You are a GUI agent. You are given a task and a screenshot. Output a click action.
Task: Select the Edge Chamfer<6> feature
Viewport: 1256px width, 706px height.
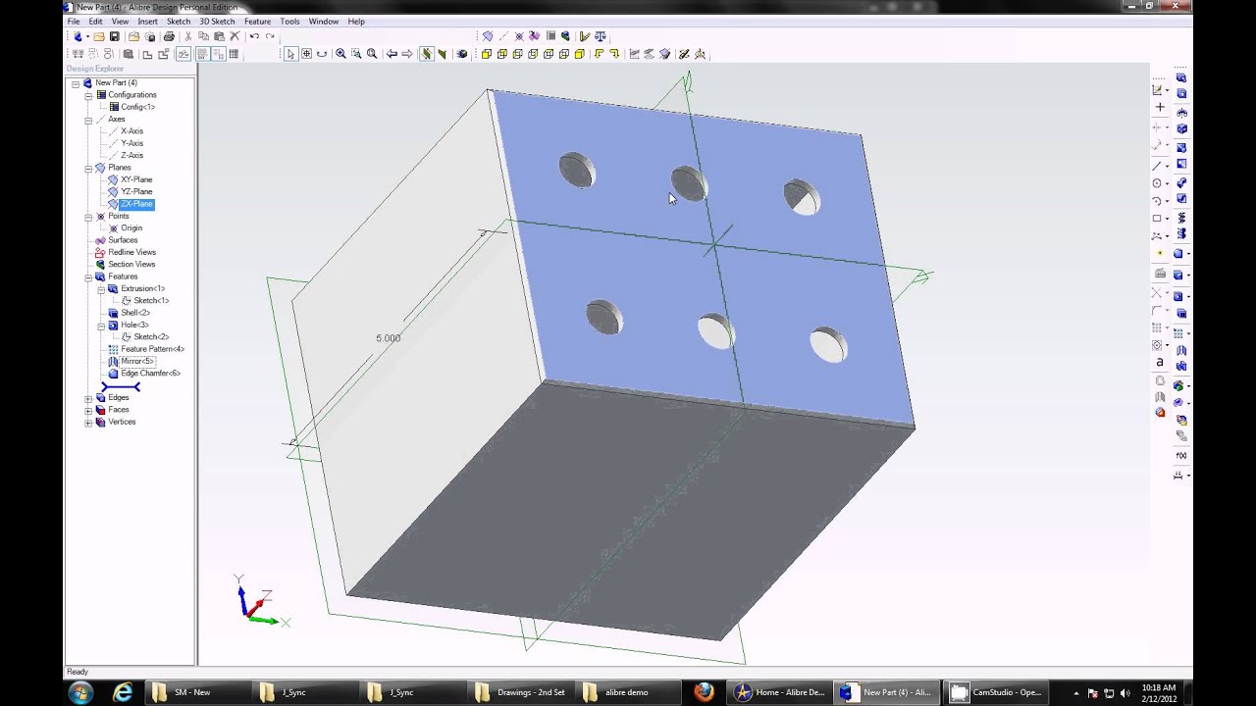[x=150, y=374]
